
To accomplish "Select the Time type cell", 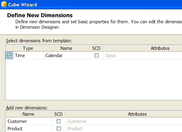I will [x=28, y=56].
